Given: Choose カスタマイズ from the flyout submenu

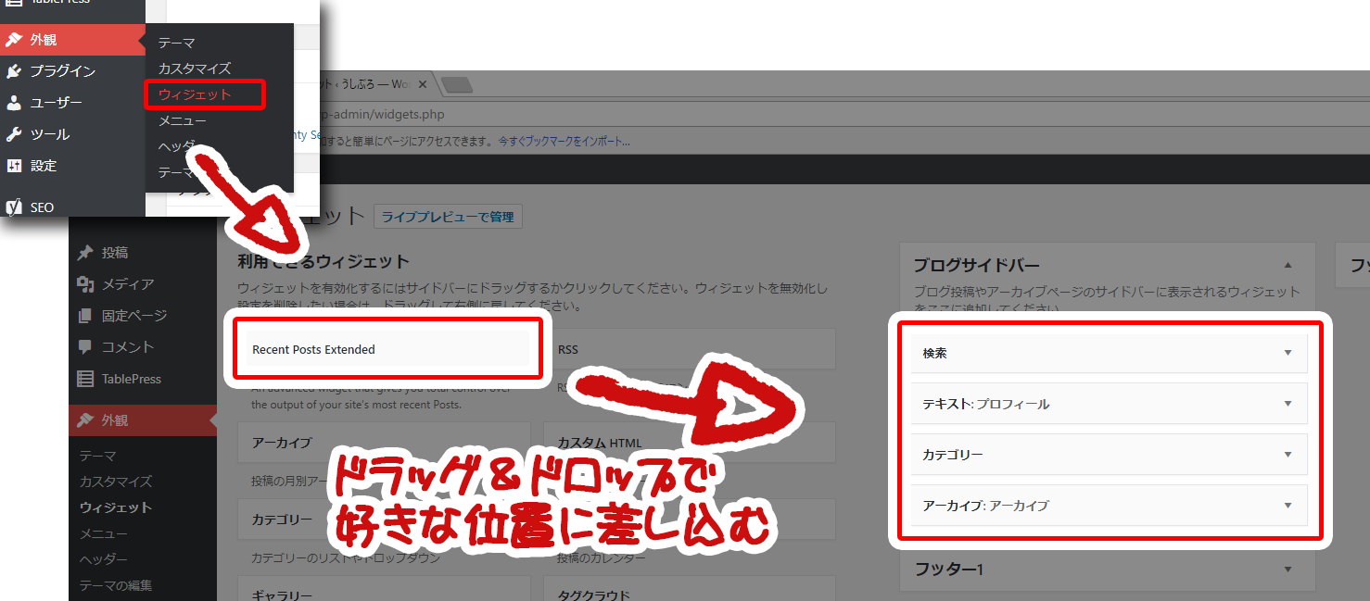Looking at the screenshot, I should click(195, 69).
